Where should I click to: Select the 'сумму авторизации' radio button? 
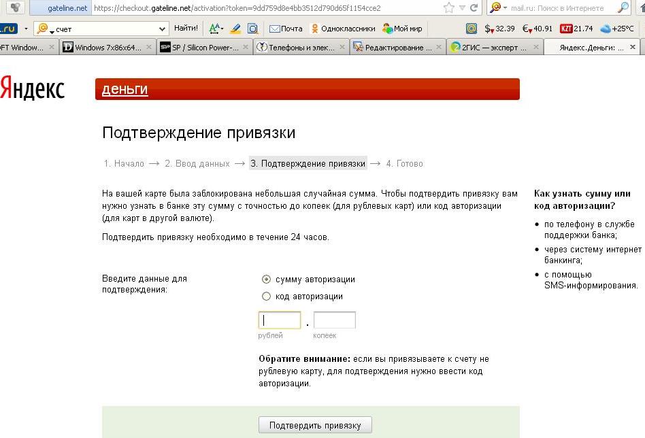(x=266, y=280)
